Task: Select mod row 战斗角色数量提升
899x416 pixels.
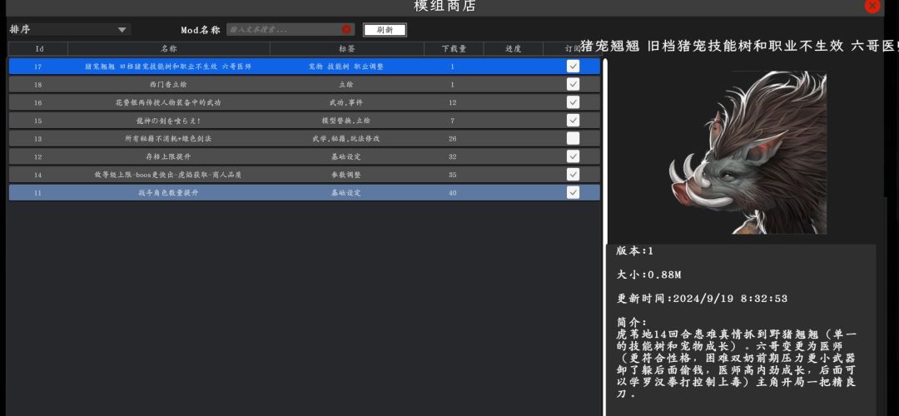Action: pyautogui.click(x=305, y=192)
